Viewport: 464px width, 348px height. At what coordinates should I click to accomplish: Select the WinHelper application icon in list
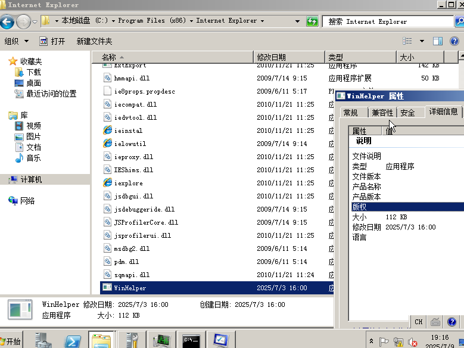(x=107, y=287)
